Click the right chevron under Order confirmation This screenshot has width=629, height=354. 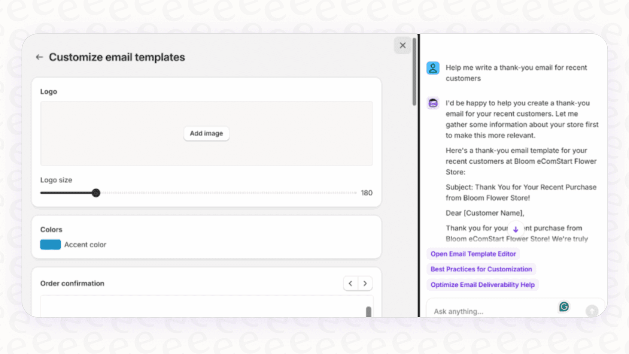coord(365,284)
